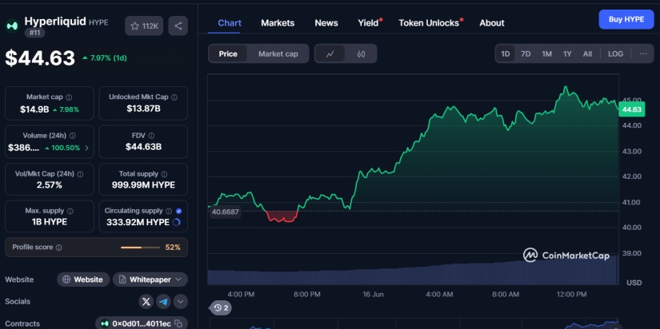Toggle chart to Market cap view
This screenshot has height=329, width=660.
278,54
